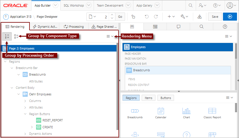Undo the last change

coord(147,17)
